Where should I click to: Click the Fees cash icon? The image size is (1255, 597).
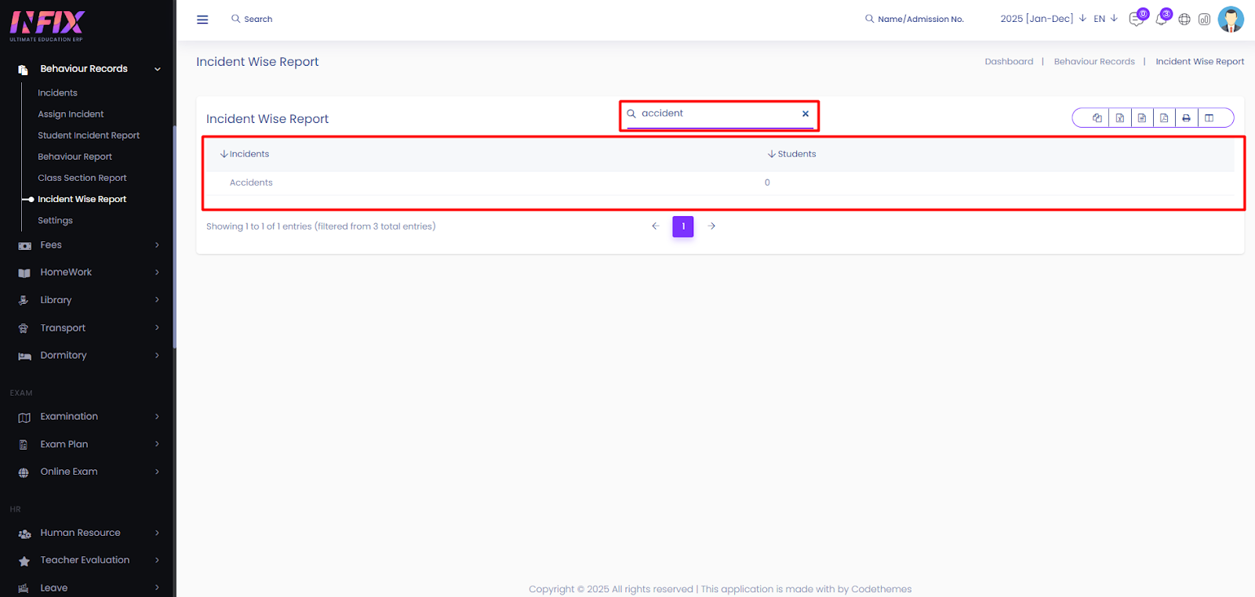point(24,246)
